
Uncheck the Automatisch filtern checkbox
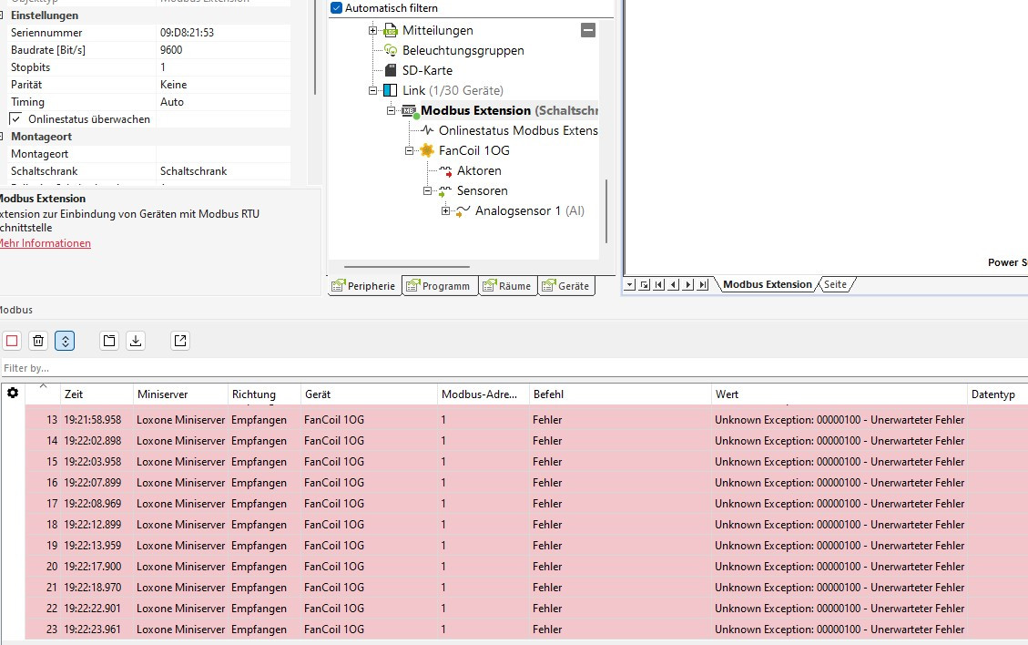click(x=337, y=8)
